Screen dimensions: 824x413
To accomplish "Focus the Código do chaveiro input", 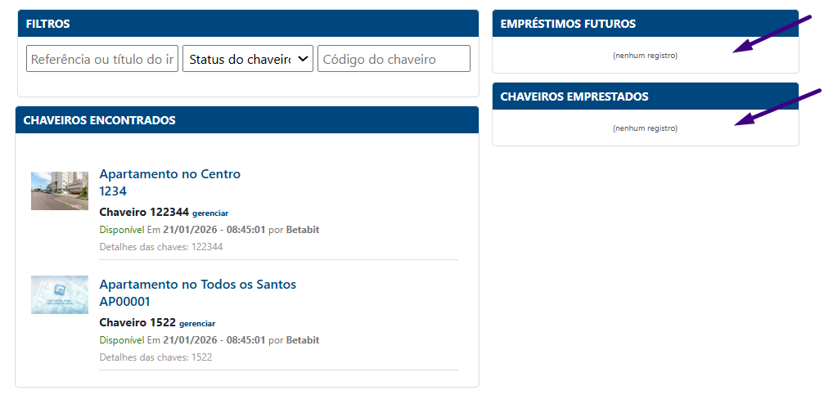I will tap(394, 59).
